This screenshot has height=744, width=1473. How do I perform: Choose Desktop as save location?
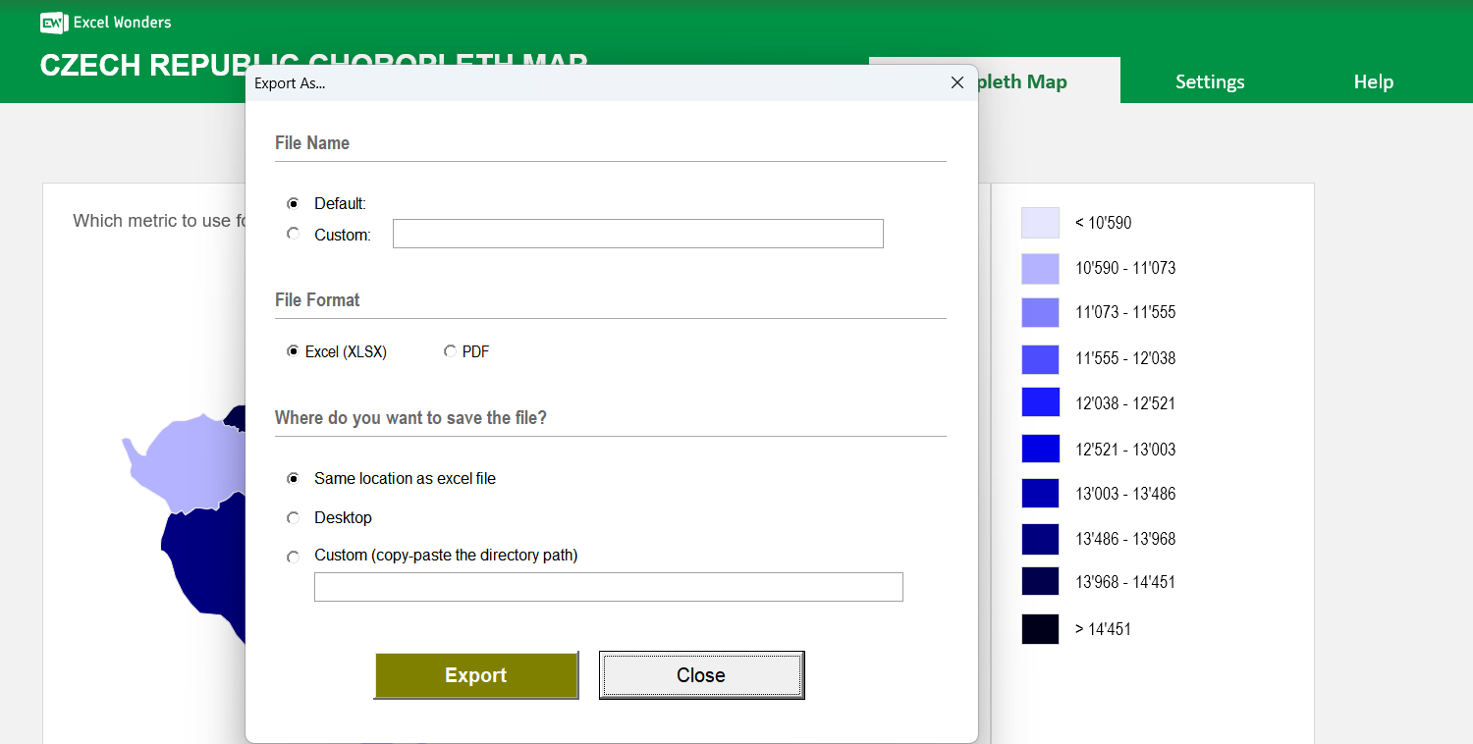pos(293,518)
